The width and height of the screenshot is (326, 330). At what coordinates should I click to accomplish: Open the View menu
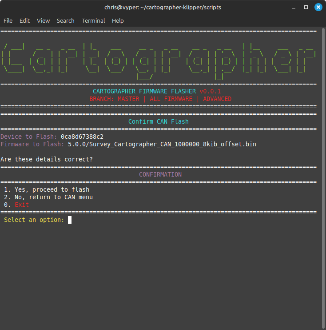click(43, 20)
